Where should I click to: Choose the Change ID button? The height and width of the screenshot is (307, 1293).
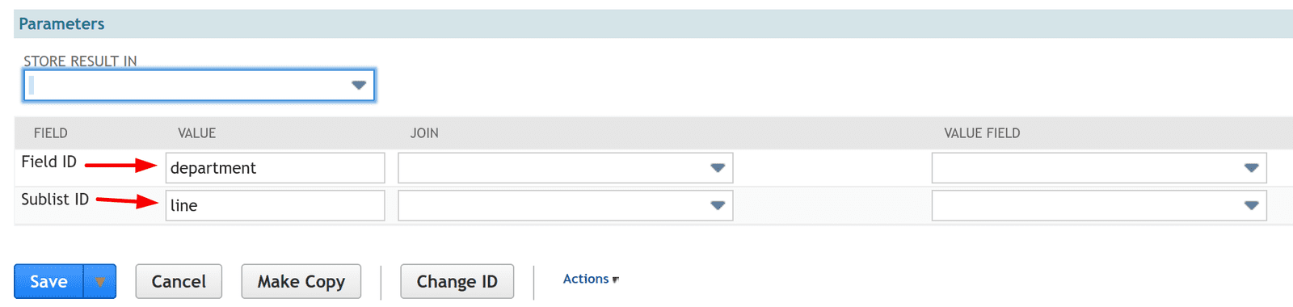pos(457,281)
